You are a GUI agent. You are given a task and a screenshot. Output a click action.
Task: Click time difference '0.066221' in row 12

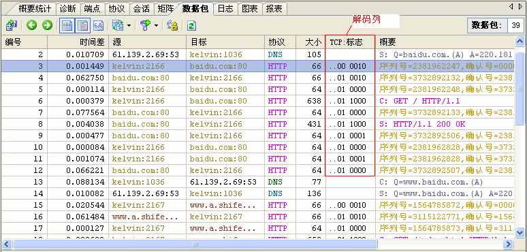pos(85,170)
